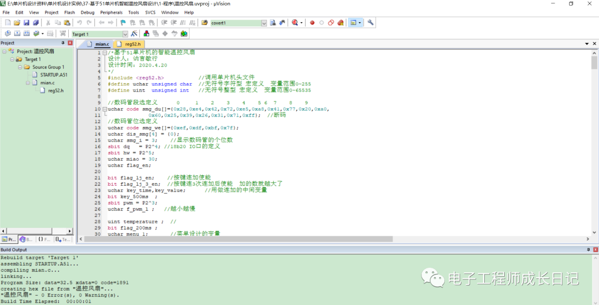Click the editor horizontal scrollbar
599x305 pixels.
coord(333,239)
